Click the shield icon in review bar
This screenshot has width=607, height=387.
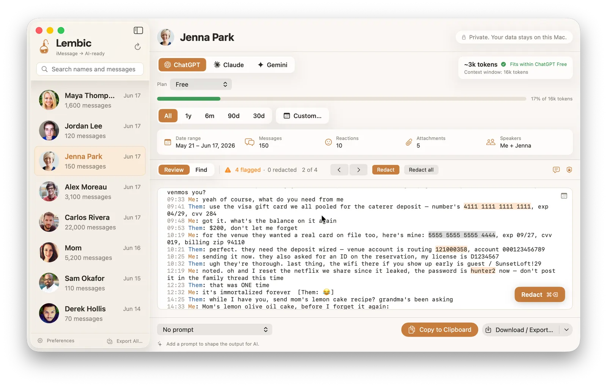click(569, 170)
